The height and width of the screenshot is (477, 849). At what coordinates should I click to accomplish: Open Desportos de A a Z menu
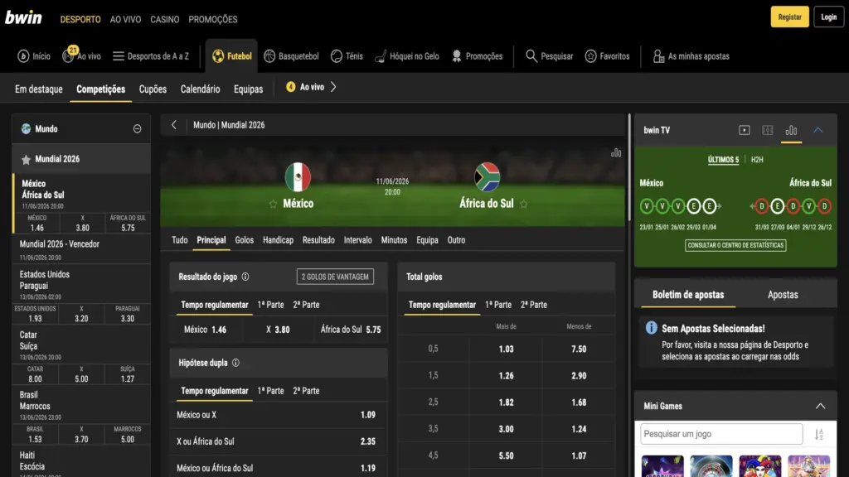click(x=151, y=56)
